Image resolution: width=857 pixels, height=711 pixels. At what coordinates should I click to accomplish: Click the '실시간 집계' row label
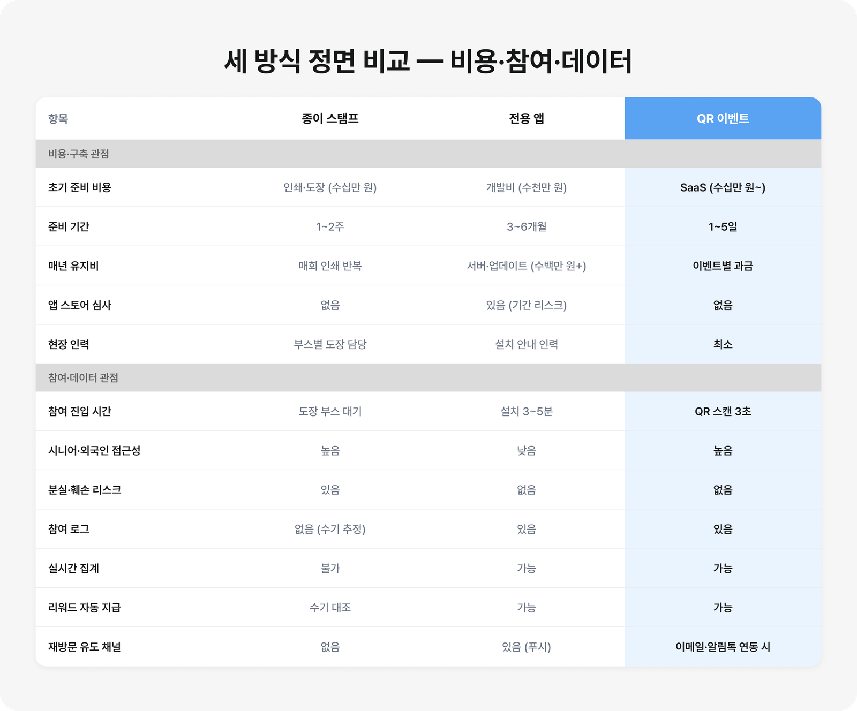click(x=73, y=568)
